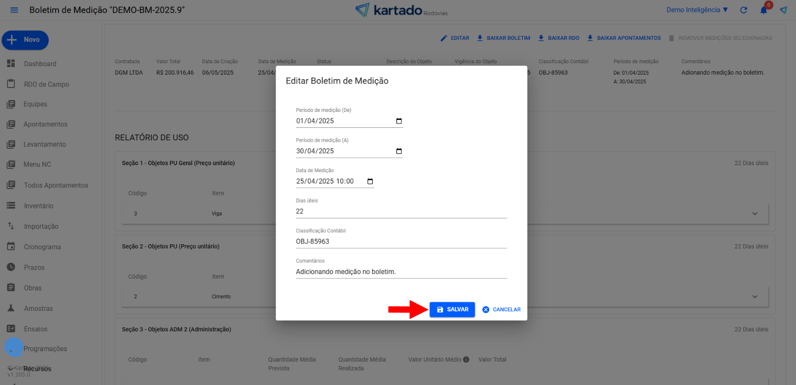Click the hamburger menu icon
Image resolution: width=796 pixels, height=385 pixels.
pyautogui.click(x=14, y=10)
